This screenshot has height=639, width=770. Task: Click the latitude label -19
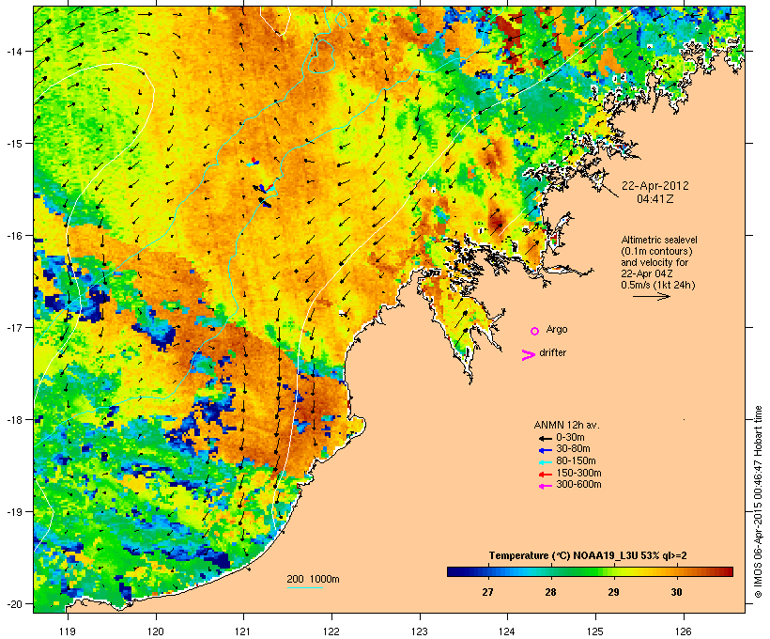[14, 512]
